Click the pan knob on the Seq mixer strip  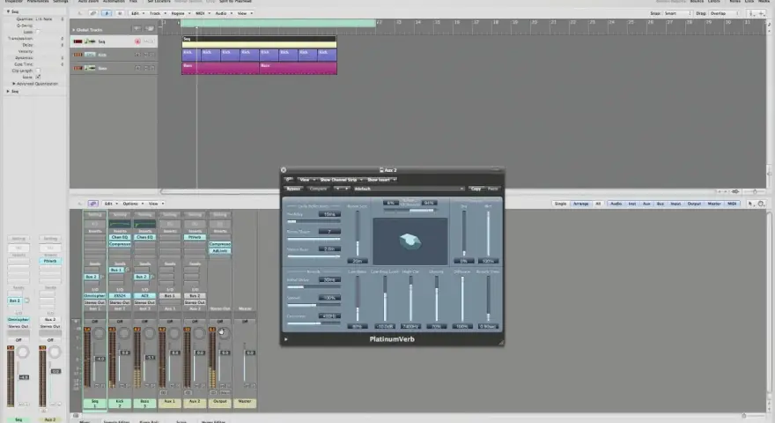pos(99,334)
